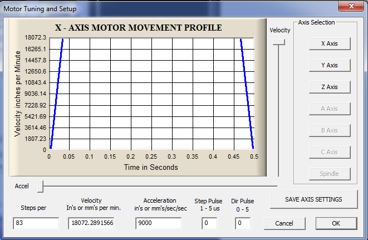Click the disabled C Axis button

coord(330,152)
